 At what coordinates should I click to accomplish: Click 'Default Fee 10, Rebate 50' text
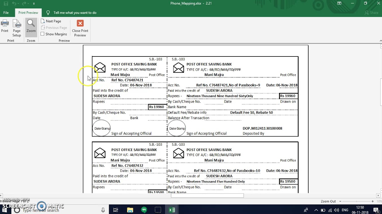pyautogui.click(x=252, y=113)
